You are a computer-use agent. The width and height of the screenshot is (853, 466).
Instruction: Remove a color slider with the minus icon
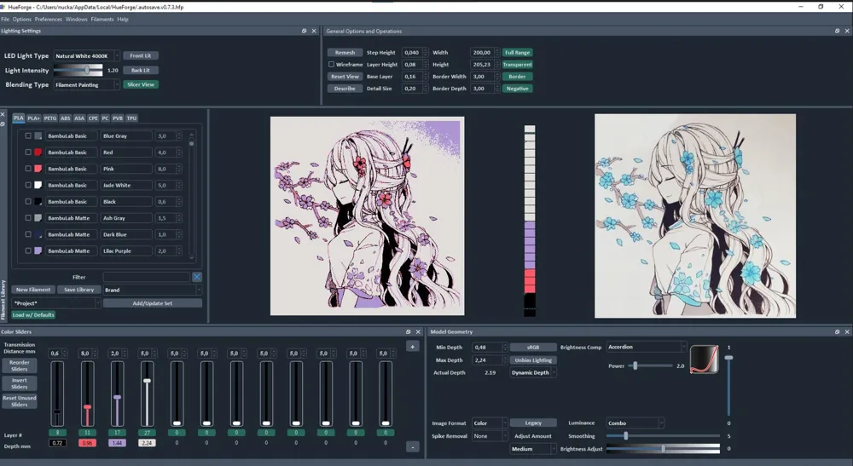click(x=412, y=446)
